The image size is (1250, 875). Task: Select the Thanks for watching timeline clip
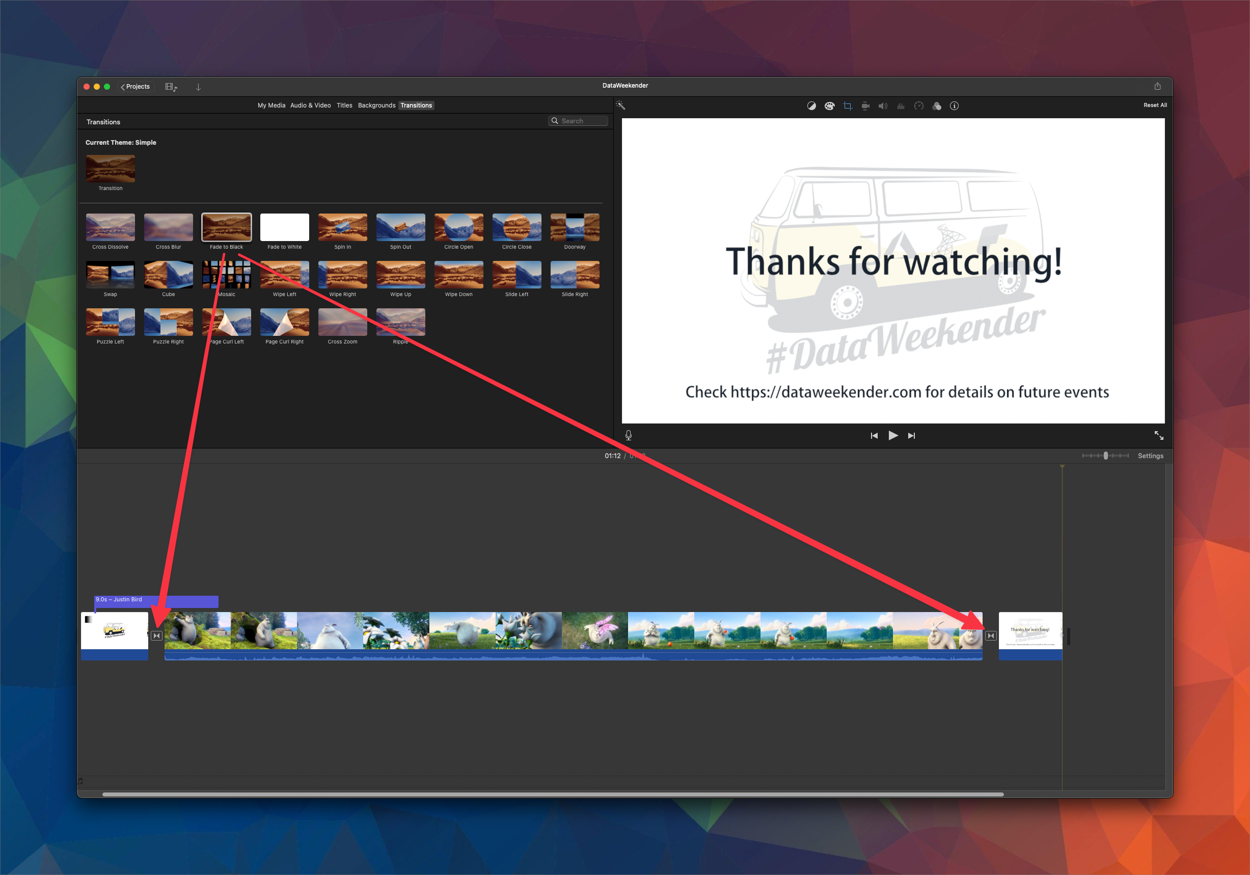pos(1030,636)
